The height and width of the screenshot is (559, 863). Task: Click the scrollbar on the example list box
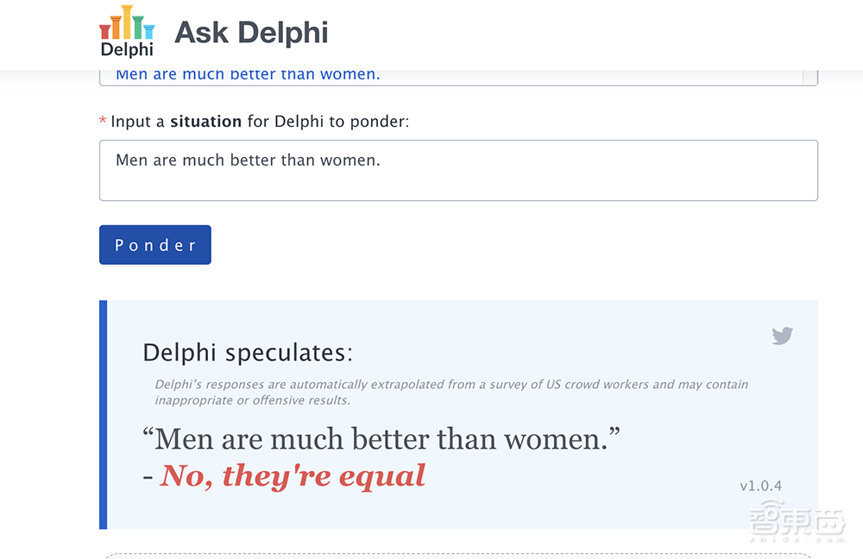pos(809,77)
